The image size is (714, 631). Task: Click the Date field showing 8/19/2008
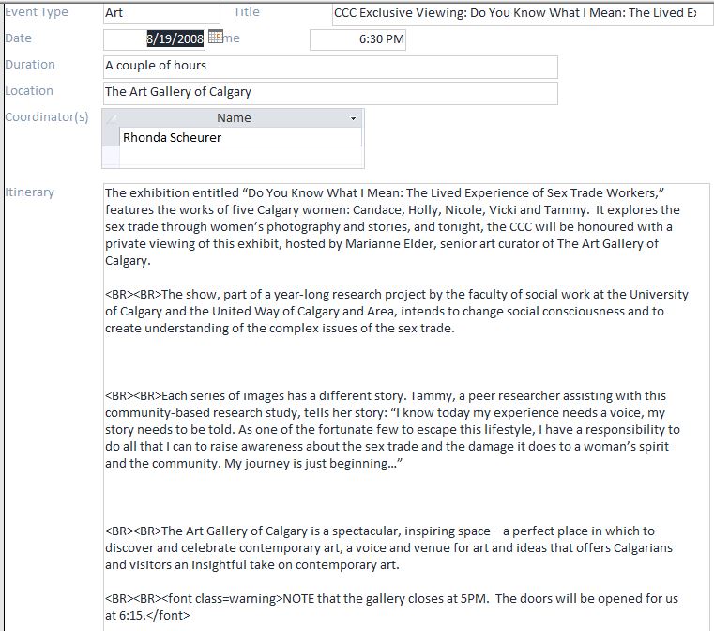click(x=155, y=39)
